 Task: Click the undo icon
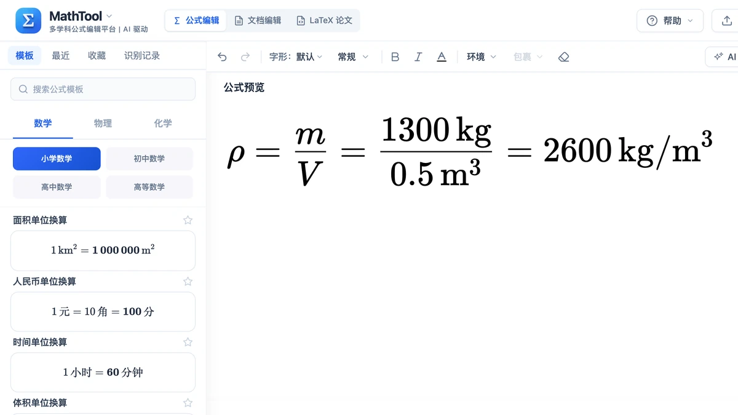[222, 57]
